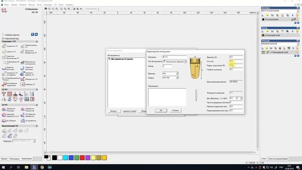Click Импорт button in tool database window

coord(114,111)
